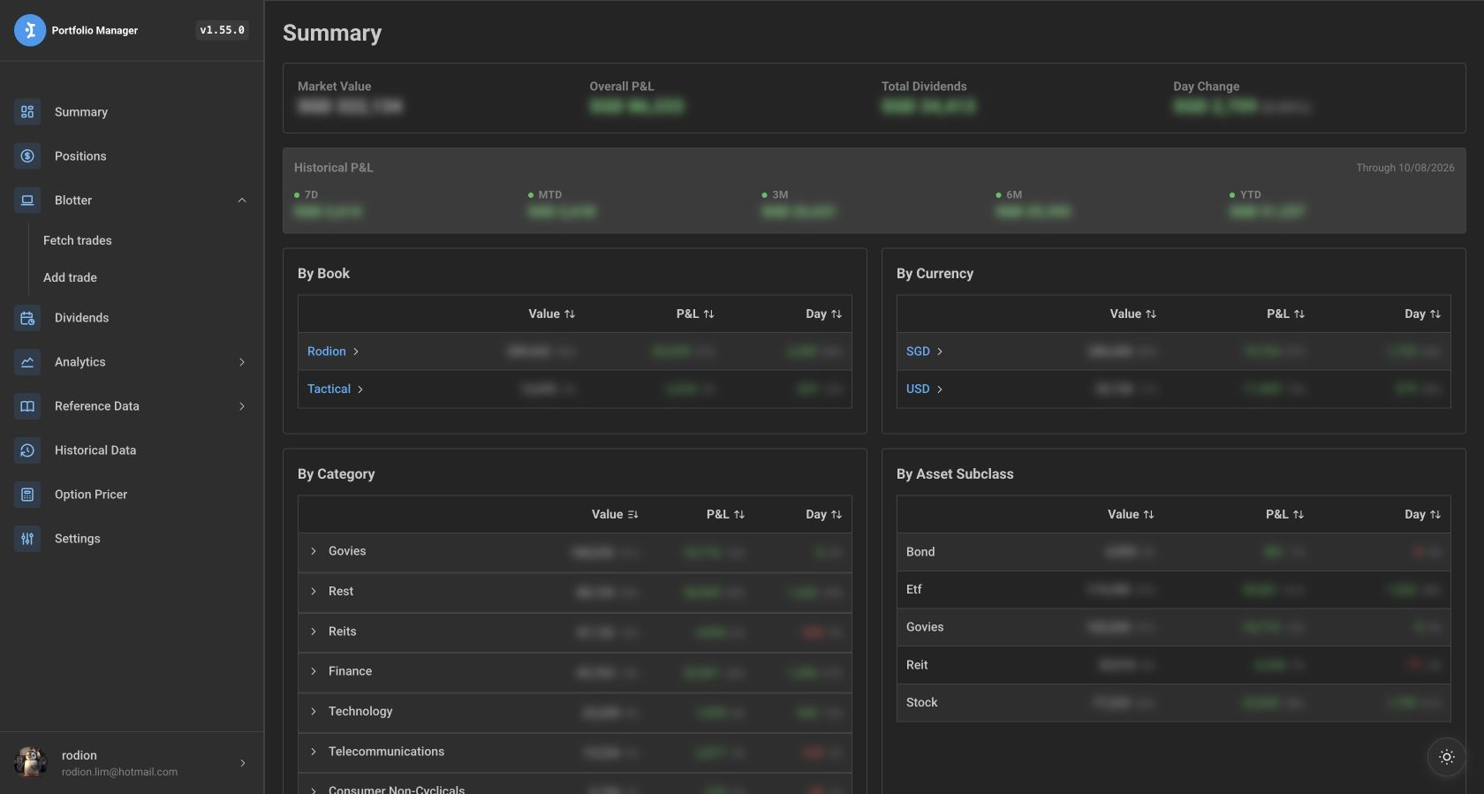The height and width of the screenshot is (794, 1484).
Task: Expand the Telecommunications category row
Action: (313, 752)
